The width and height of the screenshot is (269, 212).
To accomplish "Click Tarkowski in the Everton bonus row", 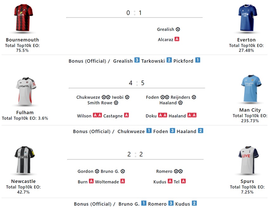I will 153,61.
